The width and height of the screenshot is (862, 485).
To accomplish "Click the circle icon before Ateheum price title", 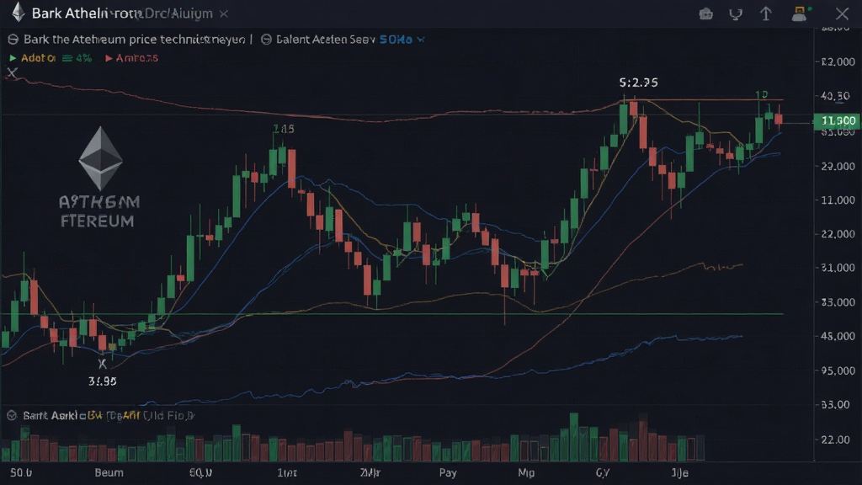I will pyautogui.click(x=13, y=40).
